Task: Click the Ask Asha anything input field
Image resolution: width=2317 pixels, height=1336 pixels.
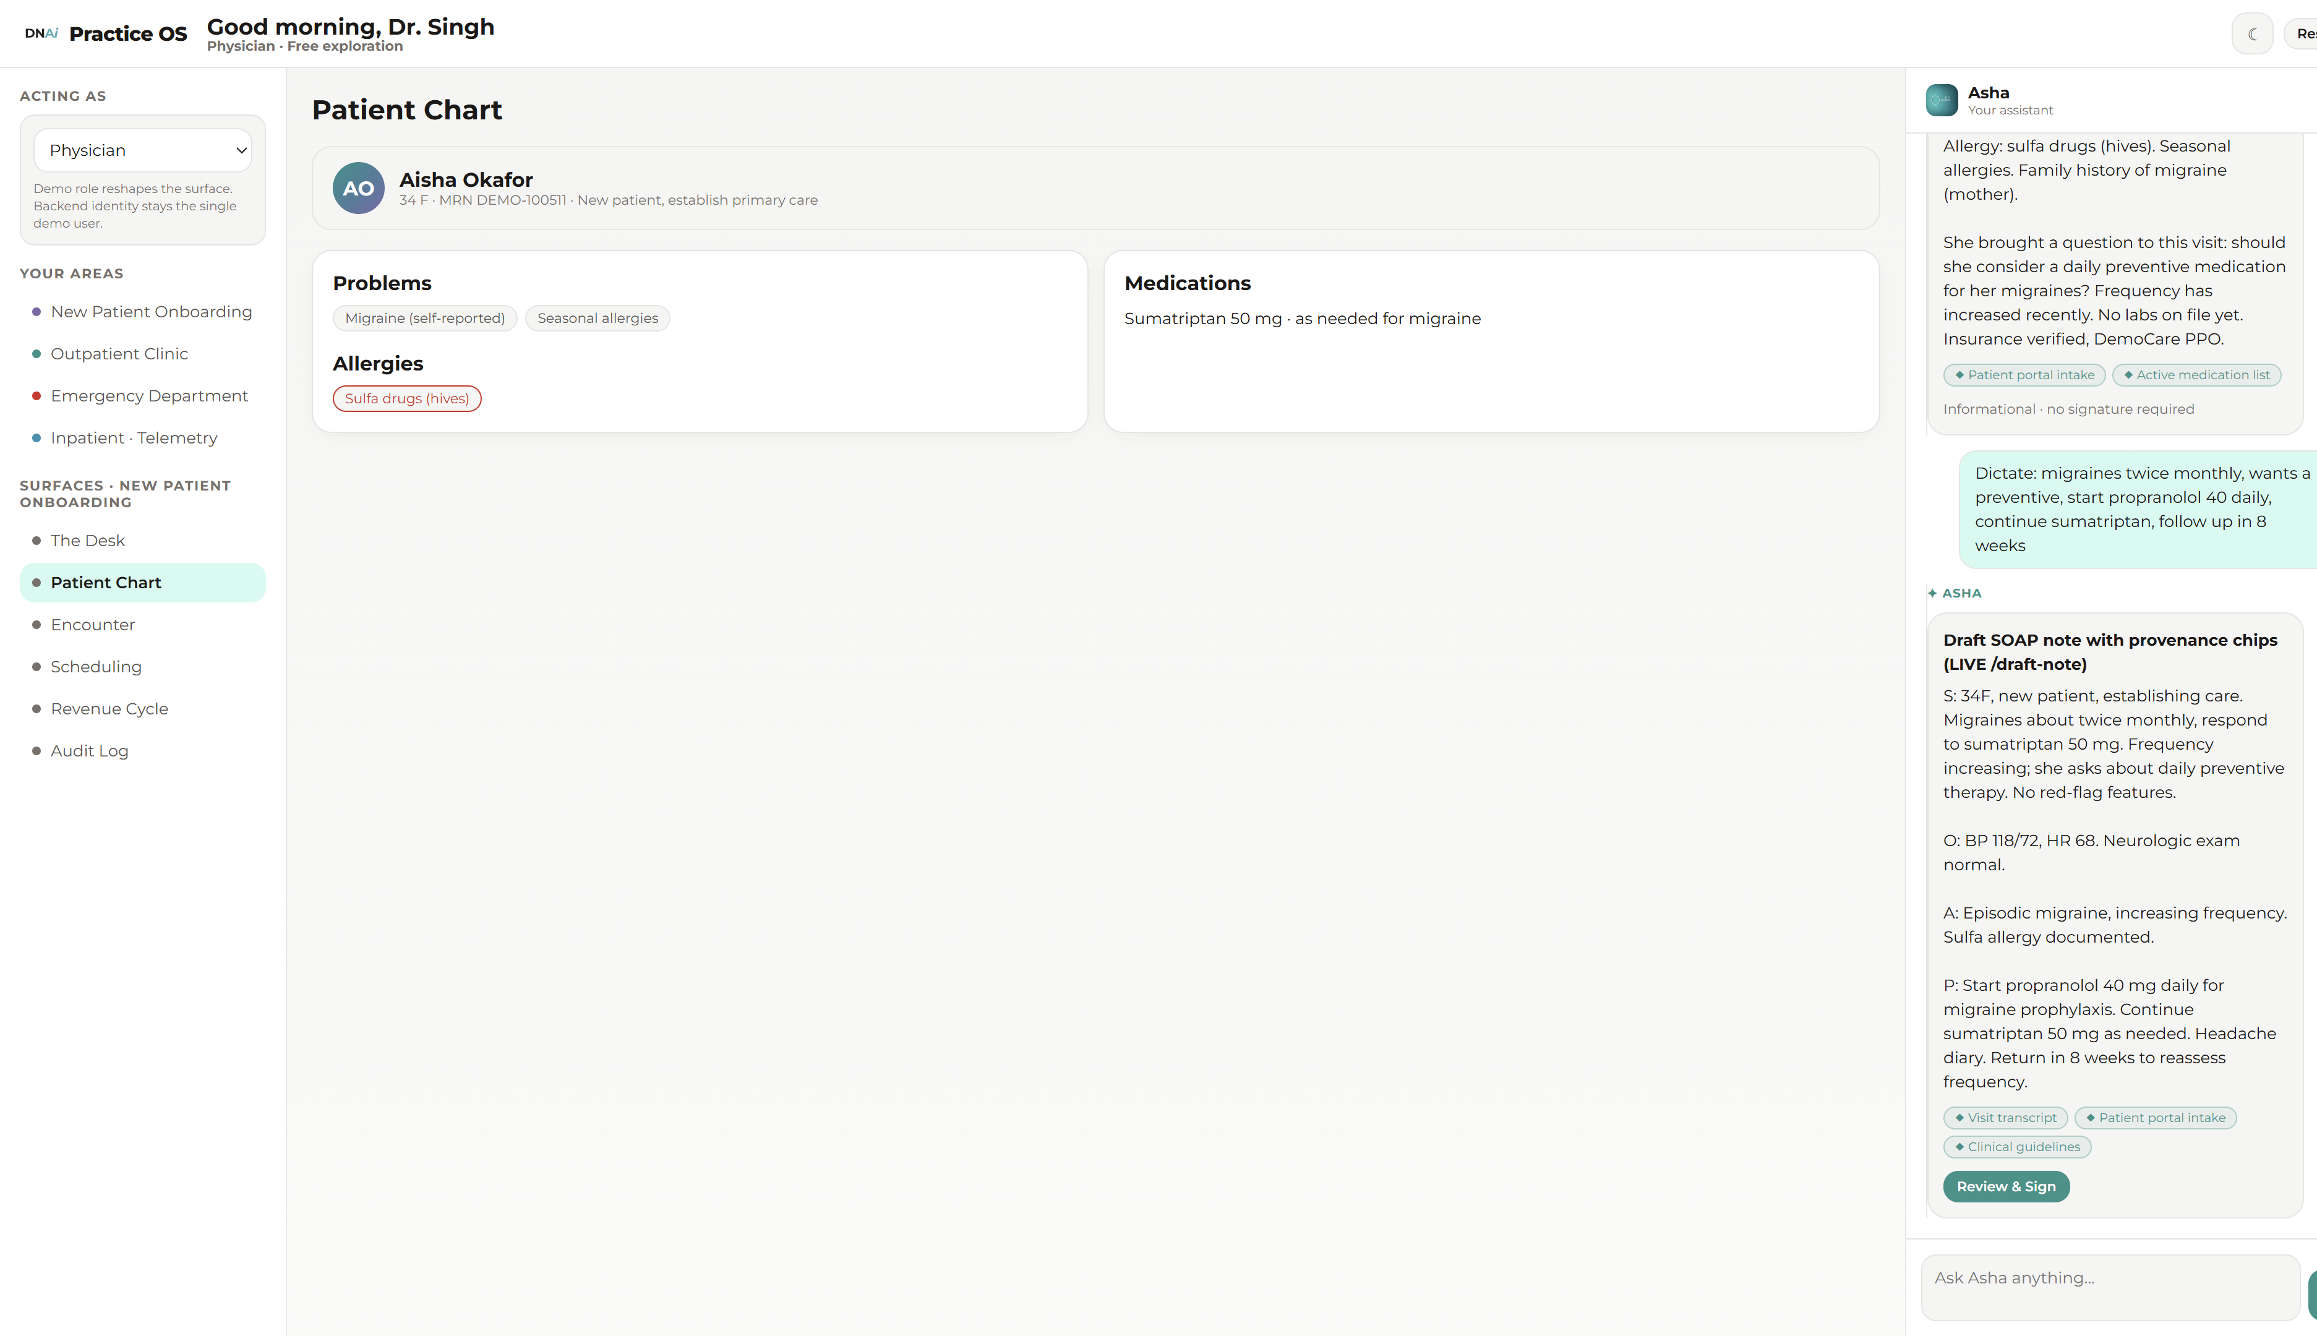Action: tap(2110, 1287)
